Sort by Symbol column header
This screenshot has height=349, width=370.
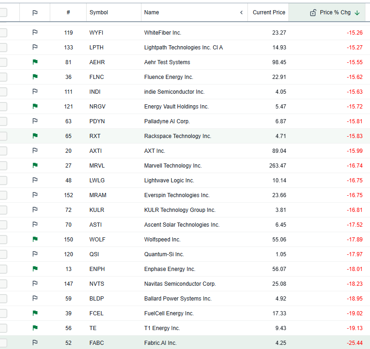tap(99, 12)
